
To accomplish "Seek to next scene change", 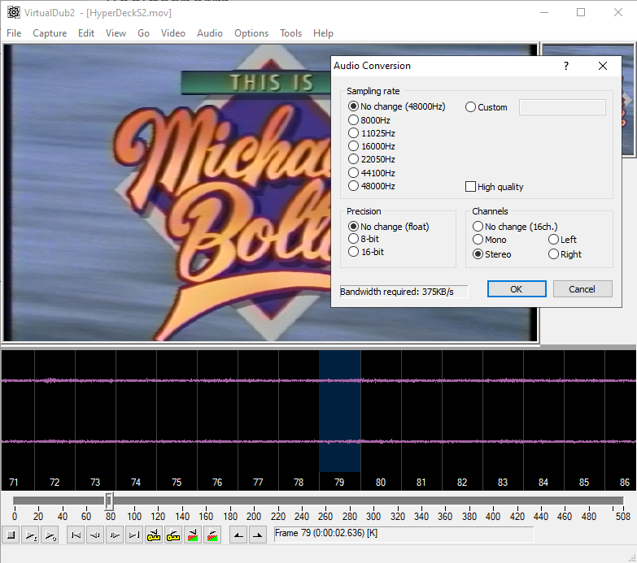I will pyautogui.click(x=212, y=535).
